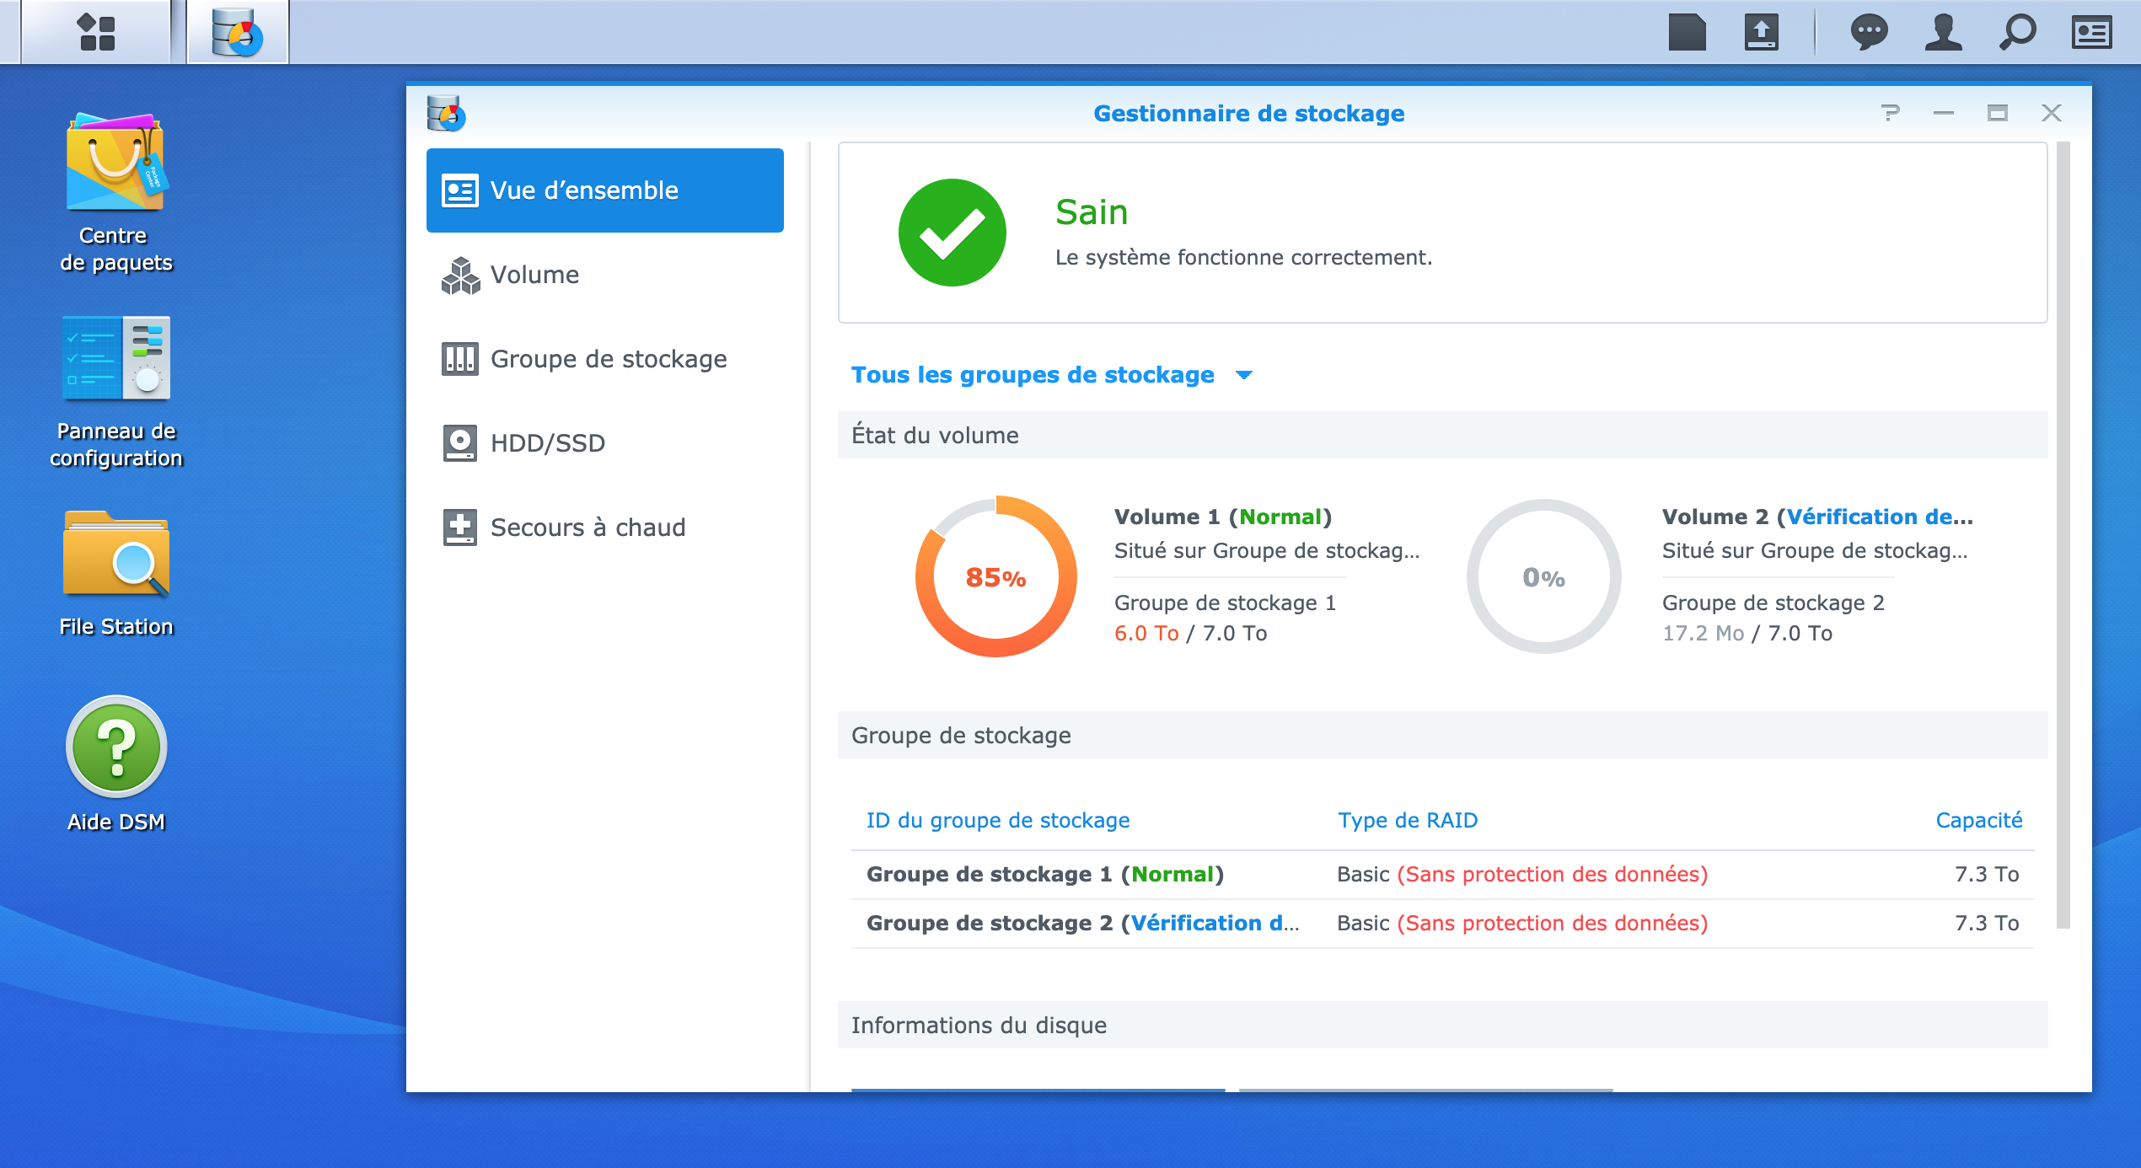The width and height of the screenshot is (2141, 1168).
Task: Open File Station desktop icon
Action: pyautogui.click(x=116, y=555)
